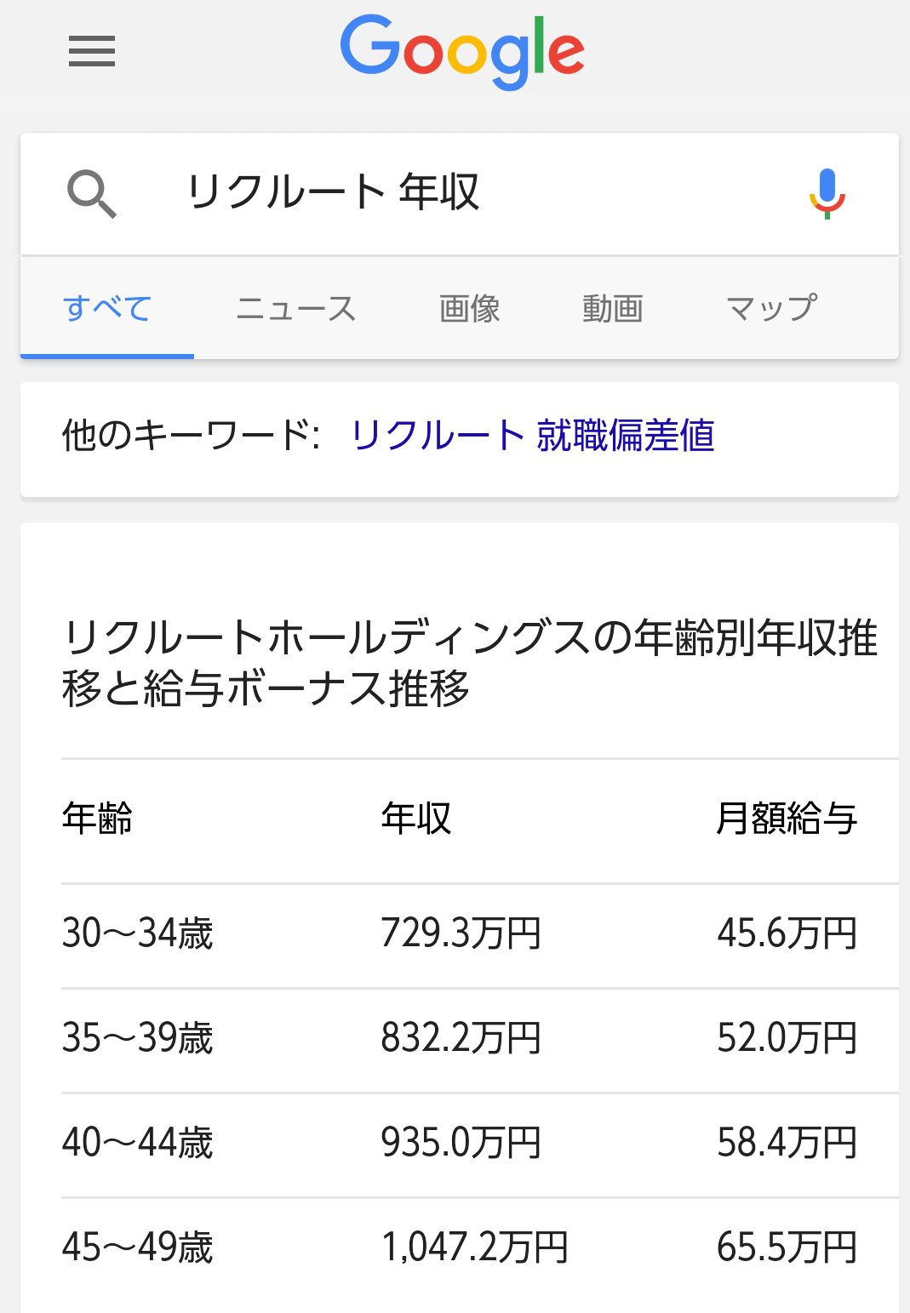Switch to the ニュース tab
This screenshot has height=1313, width=910.
click(296, 308)
